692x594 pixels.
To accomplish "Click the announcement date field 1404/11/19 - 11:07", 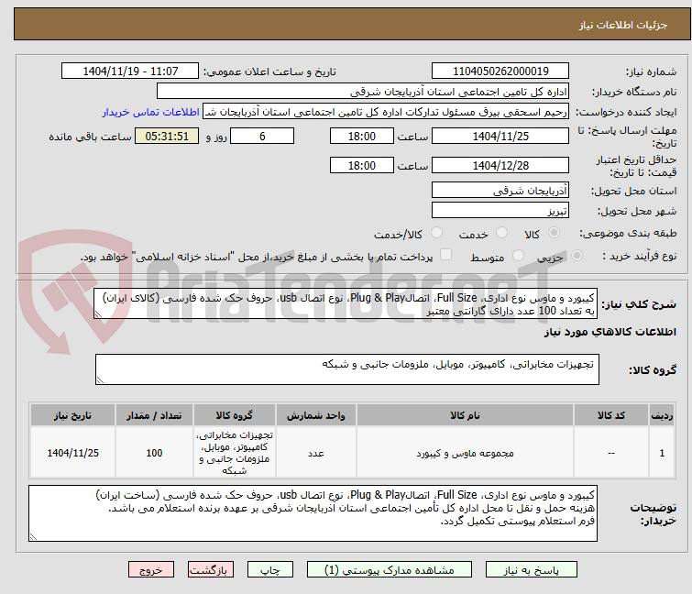I will coord(130,71).
